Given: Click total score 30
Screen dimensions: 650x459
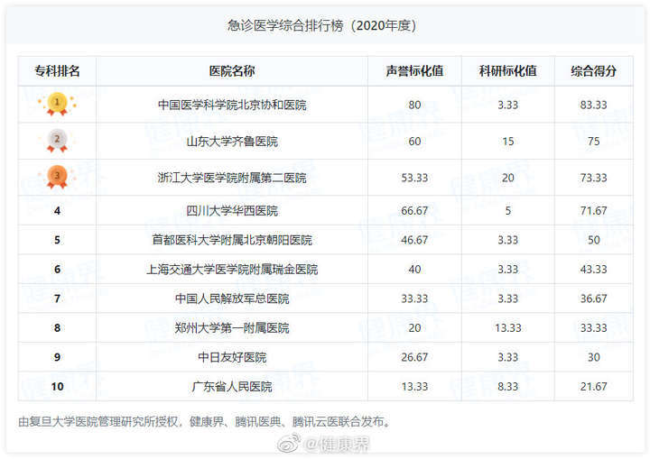Looking at the screenshot, I should 594,357.
